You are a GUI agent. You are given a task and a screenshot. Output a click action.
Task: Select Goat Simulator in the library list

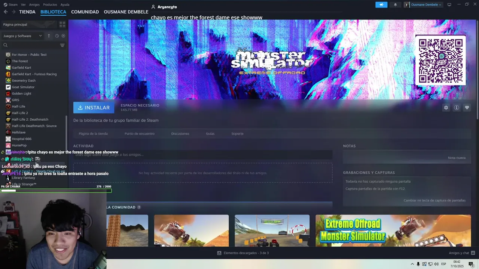point(23,87)
